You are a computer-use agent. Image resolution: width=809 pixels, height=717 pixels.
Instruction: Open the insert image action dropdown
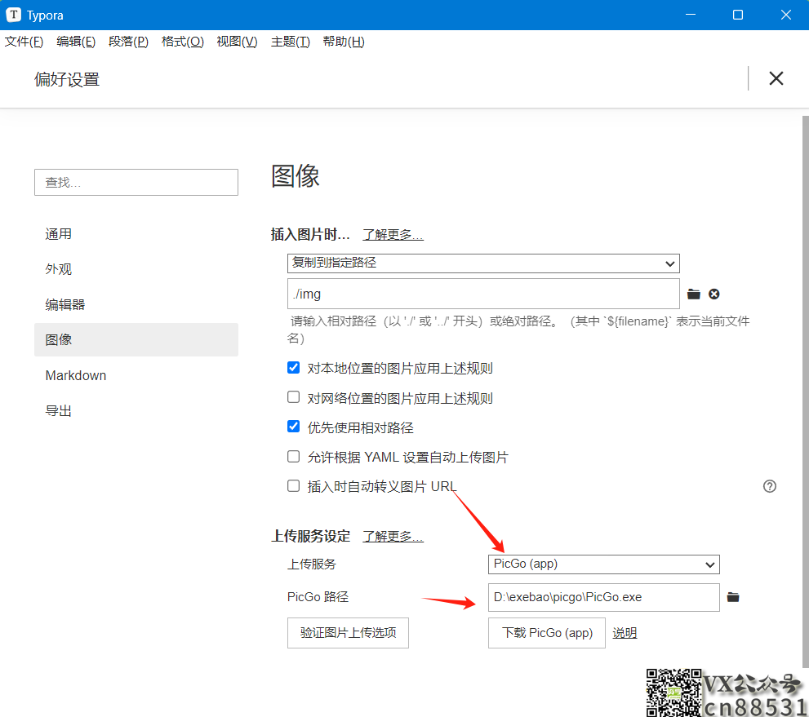click(483, 263)
